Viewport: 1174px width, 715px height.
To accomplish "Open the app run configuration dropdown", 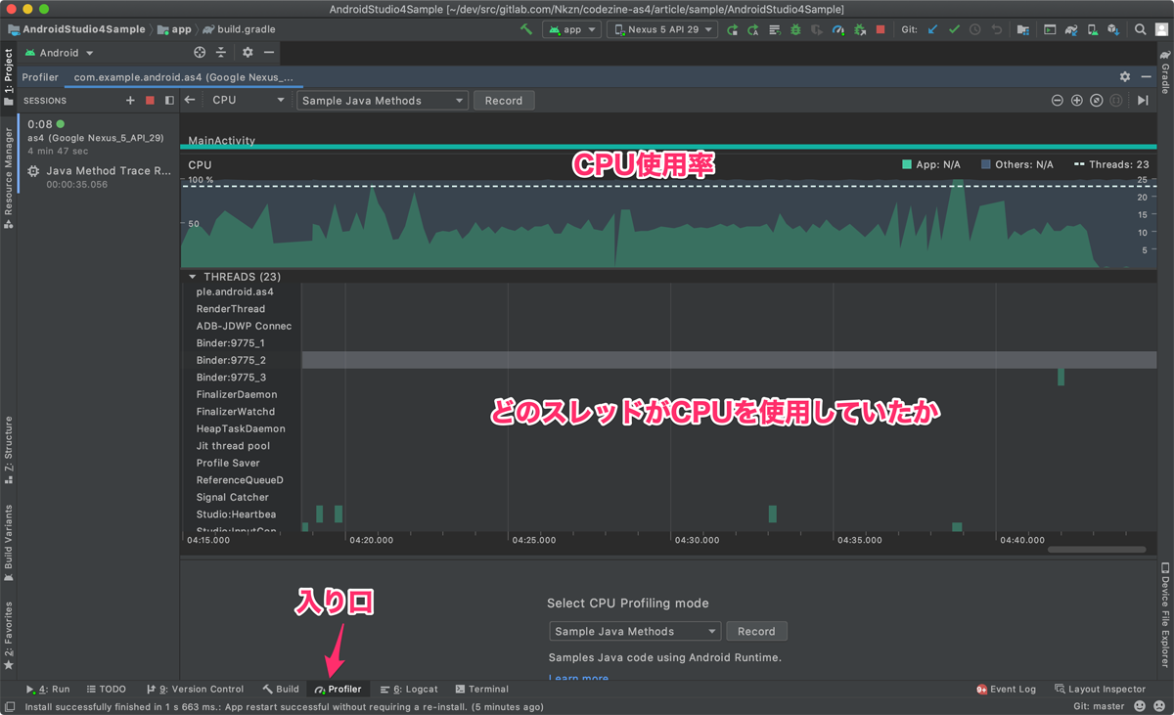I will point(571,29).
